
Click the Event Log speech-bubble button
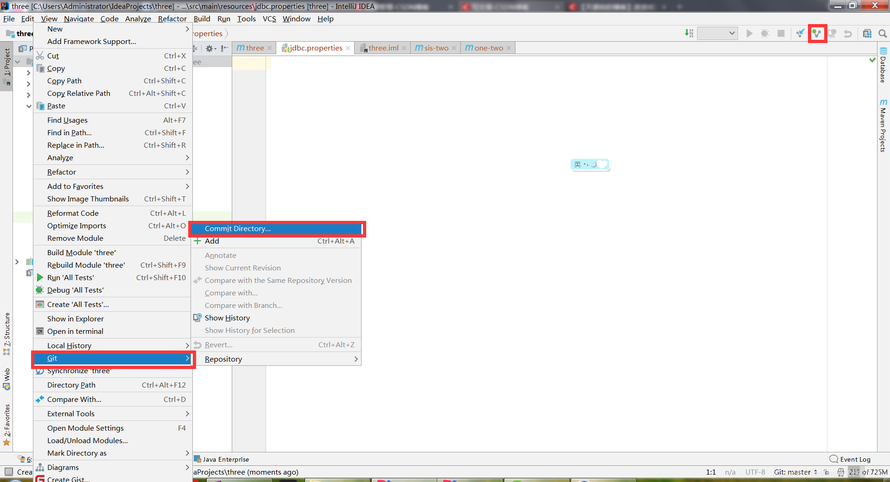point(850,459)
